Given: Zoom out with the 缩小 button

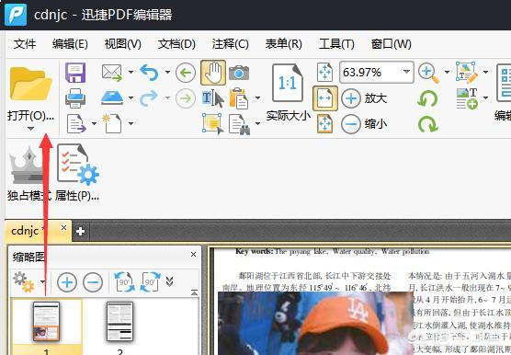Looking at the screenshot, I should [364, 124].
